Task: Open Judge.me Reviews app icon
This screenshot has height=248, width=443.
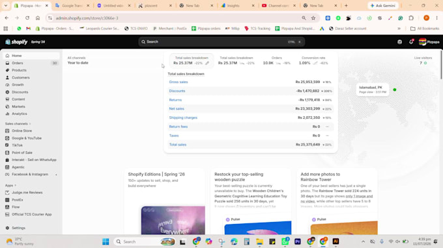Action: [x=7, y=193]
